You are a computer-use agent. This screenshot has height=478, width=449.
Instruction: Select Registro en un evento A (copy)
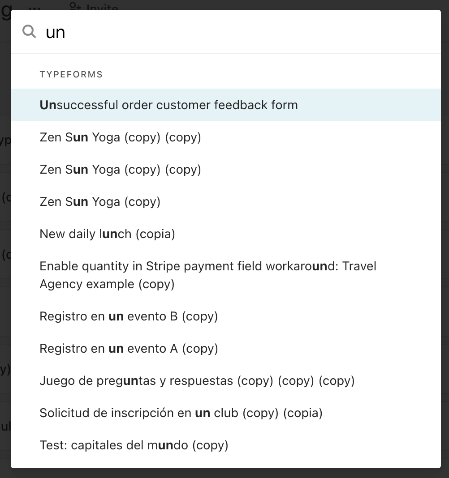pos(129,349)
